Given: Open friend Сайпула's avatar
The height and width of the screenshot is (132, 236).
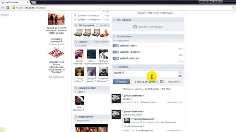Looking at the screenshot, I should click(103, 54).
